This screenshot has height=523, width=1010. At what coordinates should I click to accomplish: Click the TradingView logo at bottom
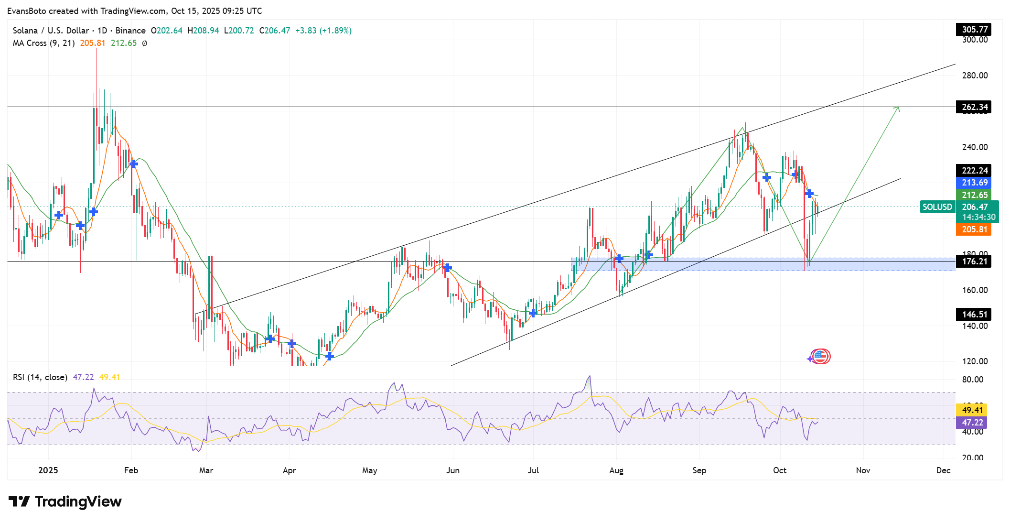[x=65, y=501]
